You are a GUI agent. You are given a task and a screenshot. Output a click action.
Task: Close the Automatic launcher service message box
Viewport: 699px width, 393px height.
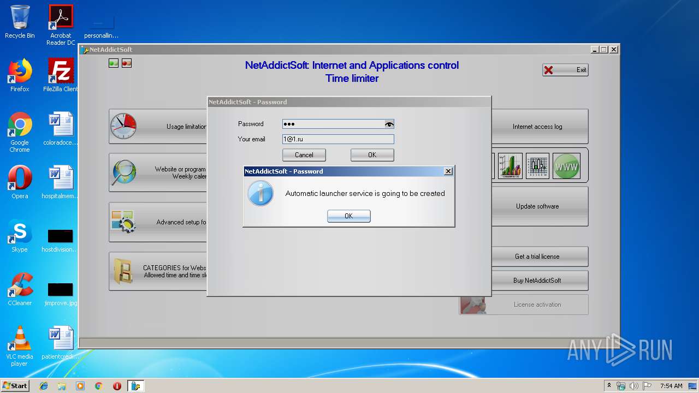448,171
